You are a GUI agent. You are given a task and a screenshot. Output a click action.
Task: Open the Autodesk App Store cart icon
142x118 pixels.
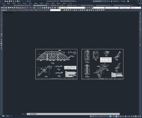coord(122,1)
